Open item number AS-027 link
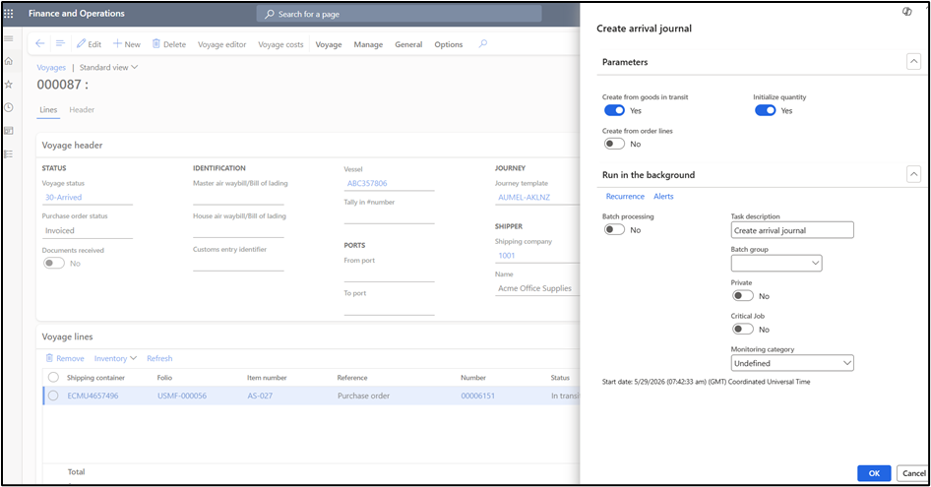The image size is (931, 487). click(x=260, y=396)
